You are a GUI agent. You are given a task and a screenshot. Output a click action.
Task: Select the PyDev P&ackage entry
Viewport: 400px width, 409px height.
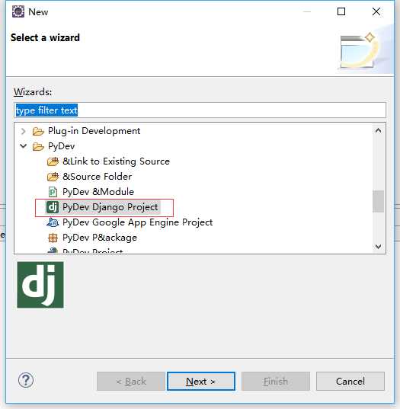pyautogui.click(x=100, y=238)
